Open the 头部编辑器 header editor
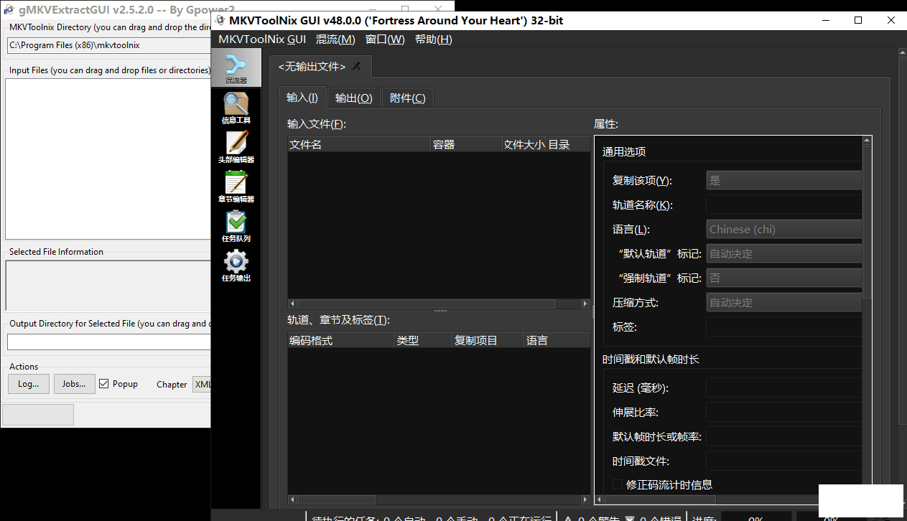907x521 pixels. click(236, 147)
